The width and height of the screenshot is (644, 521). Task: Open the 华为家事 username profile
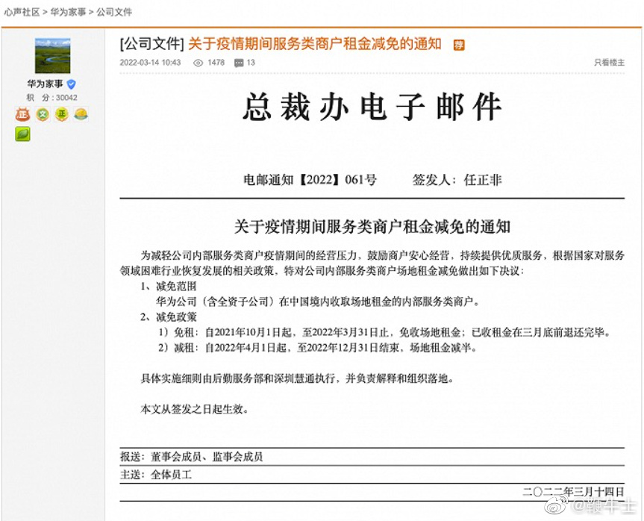pyautogui.click(x=46, y=84)
